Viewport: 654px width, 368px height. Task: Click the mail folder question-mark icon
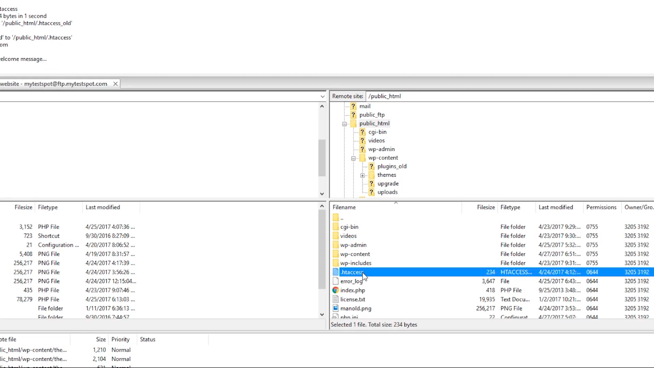click(x=353, y=106)
